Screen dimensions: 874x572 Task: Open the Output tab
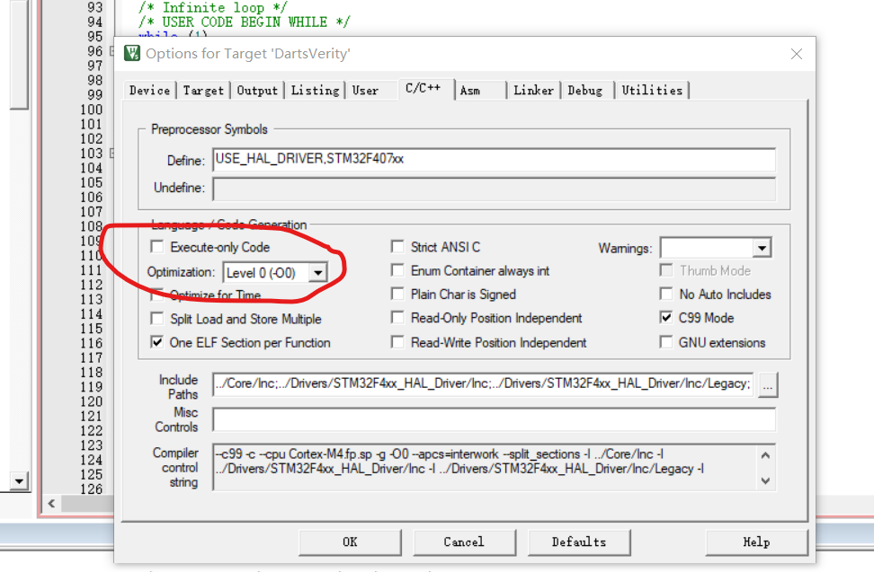click(257, 90)
